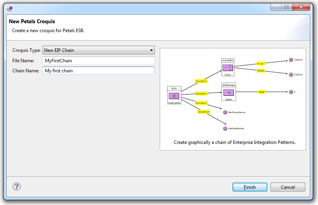Viewport: 318px width, 205px height.
Task: Open the help question mark icon
Action: click(17, 186)
